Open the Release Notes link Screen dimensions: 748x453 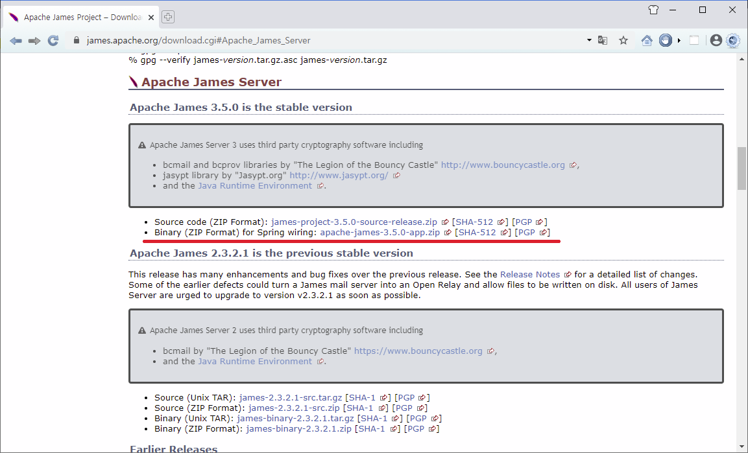[530, 274]
